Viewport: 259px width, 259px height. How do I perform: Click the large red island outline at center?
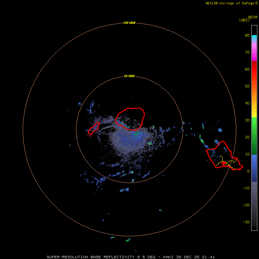click(130, 119)
